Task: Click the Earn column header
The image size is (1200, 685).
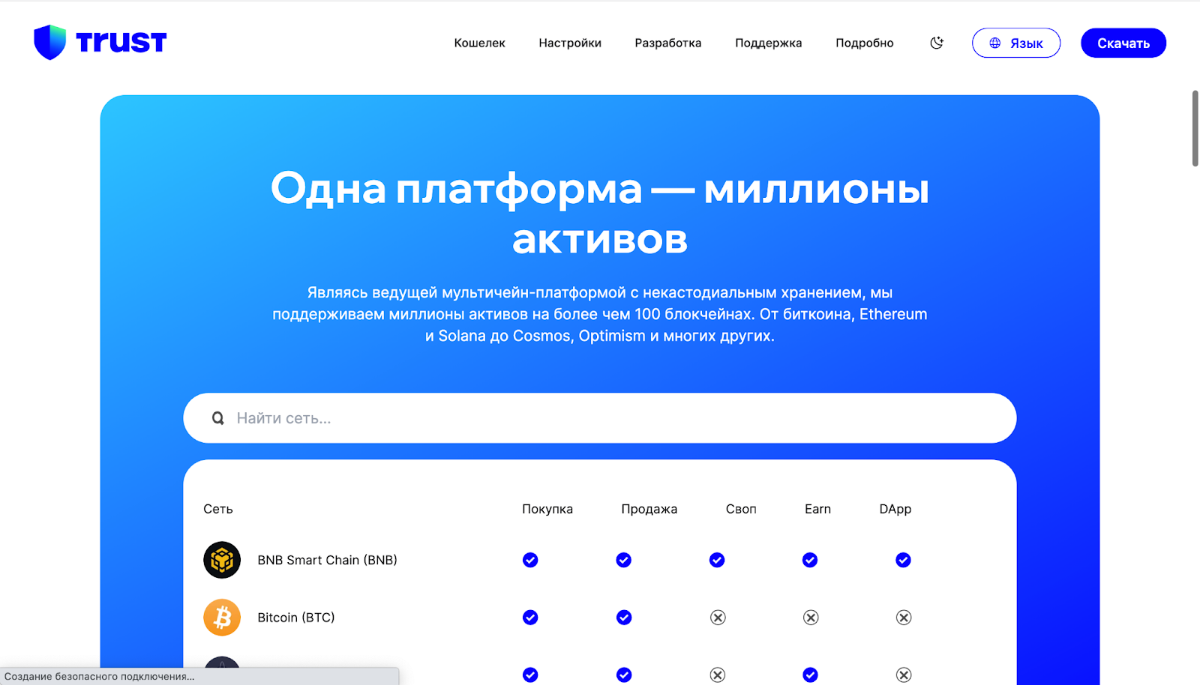Action: click(817, 509)
